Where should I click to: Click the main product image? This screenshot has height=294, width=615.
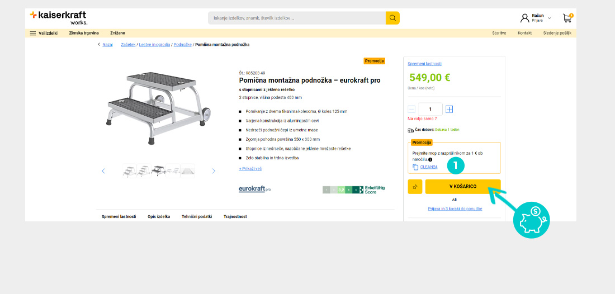pos(159,108)
